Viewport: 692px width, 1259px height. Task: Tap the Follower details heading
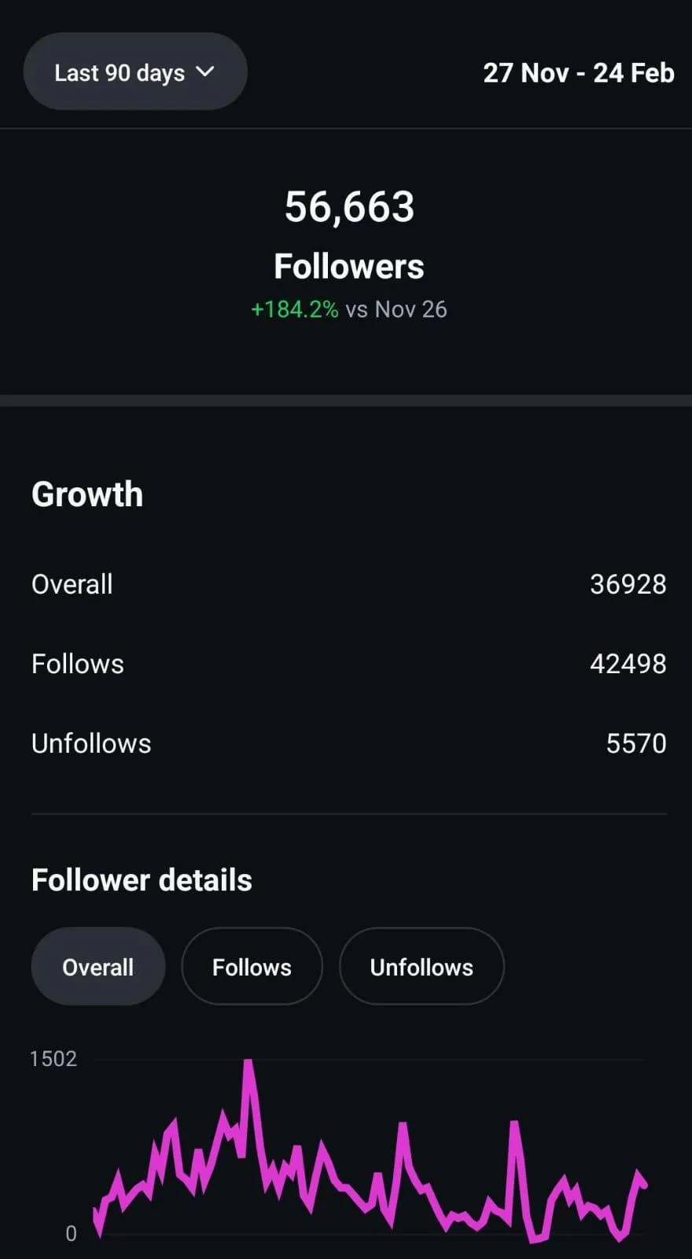tap(142, 880)
